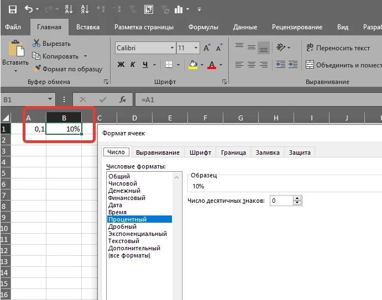This screenshot has height=300, width=382.
Task: Open font color dropdown arrow
Action: point(221,65)
